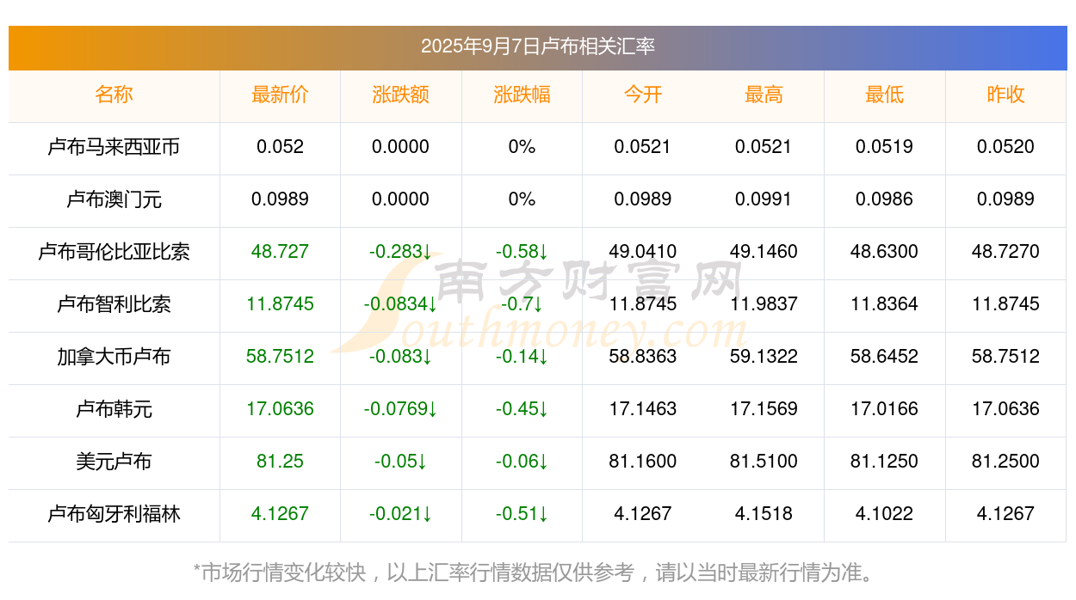
Task: Click opening value '81.1600'
Action: (x=643, y=462)
